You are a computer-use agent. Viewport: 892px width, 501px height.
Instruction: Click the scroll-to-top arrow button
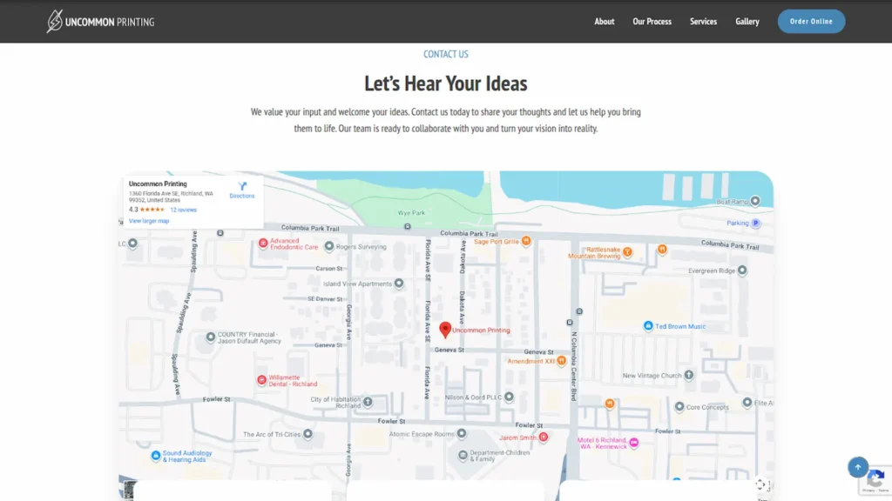pos(858,467)
